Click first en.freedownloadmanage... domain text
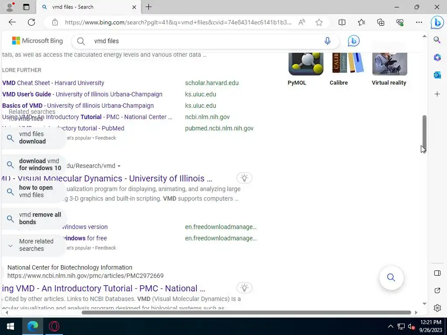447x335 pixels. [220, 227]
